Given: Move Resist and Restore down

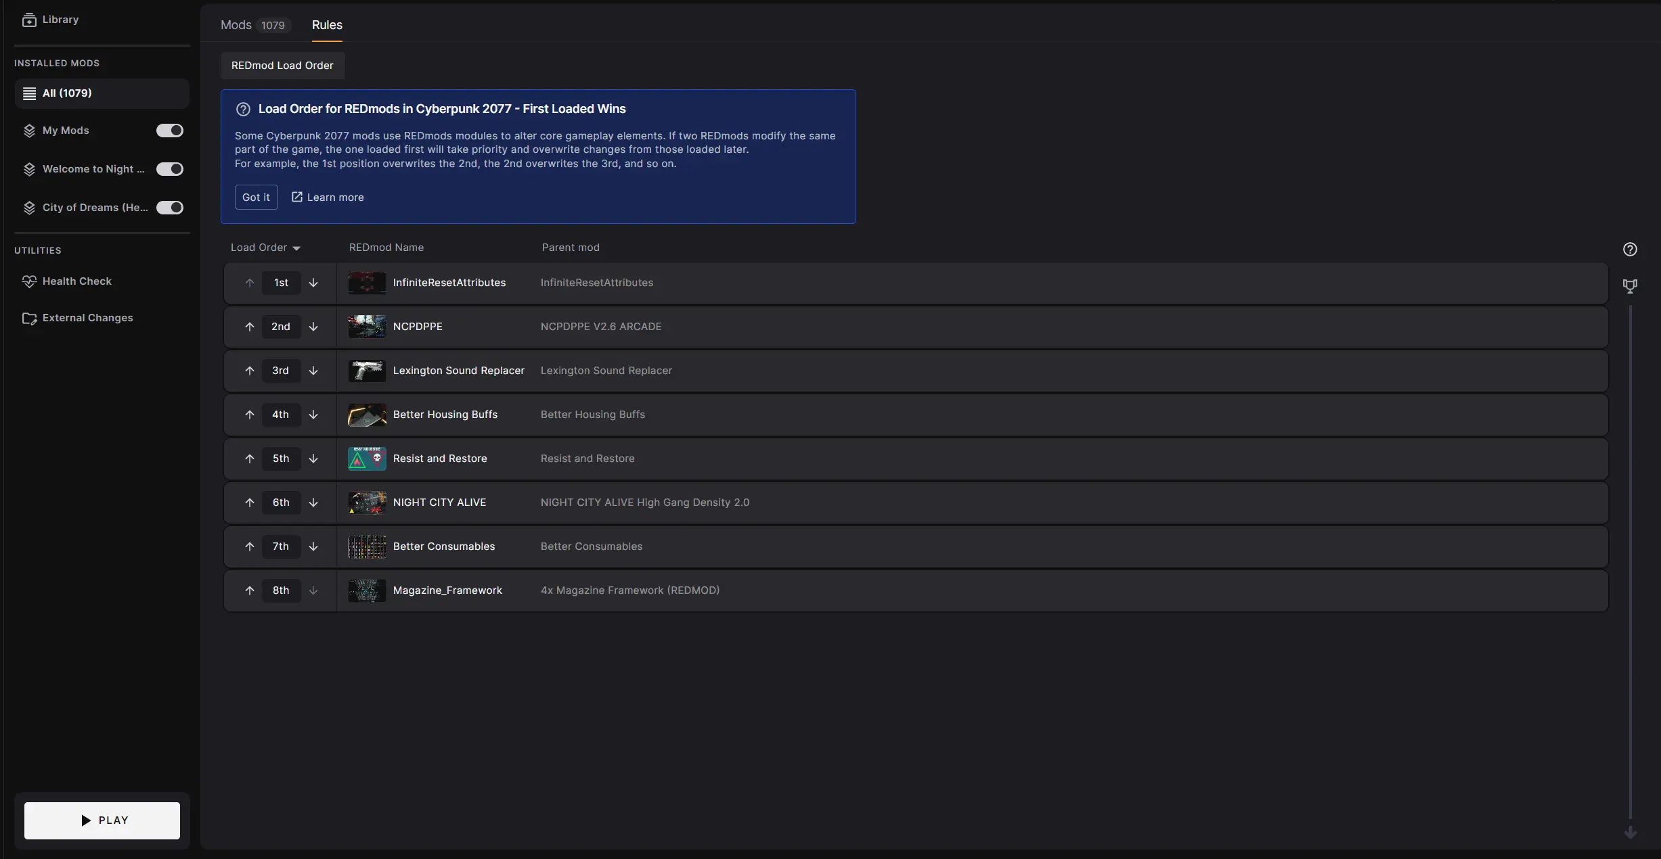Looking at the screenshot, I should point(313,459).
